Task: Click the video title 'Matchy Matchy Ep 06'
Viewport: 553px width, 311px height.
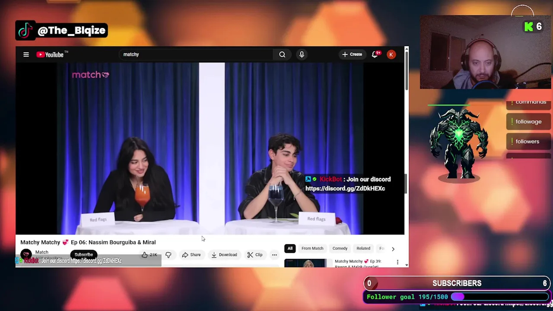Action: tap(88, 242)
